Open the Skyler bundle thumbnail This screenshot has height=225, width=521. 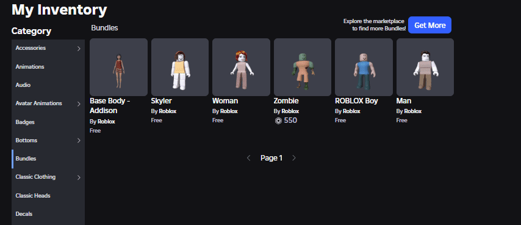click(180, 67)
